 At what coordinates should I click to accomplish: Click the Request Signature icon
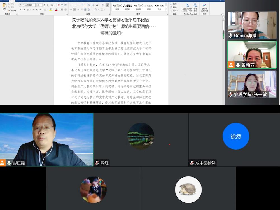[195, 7]
